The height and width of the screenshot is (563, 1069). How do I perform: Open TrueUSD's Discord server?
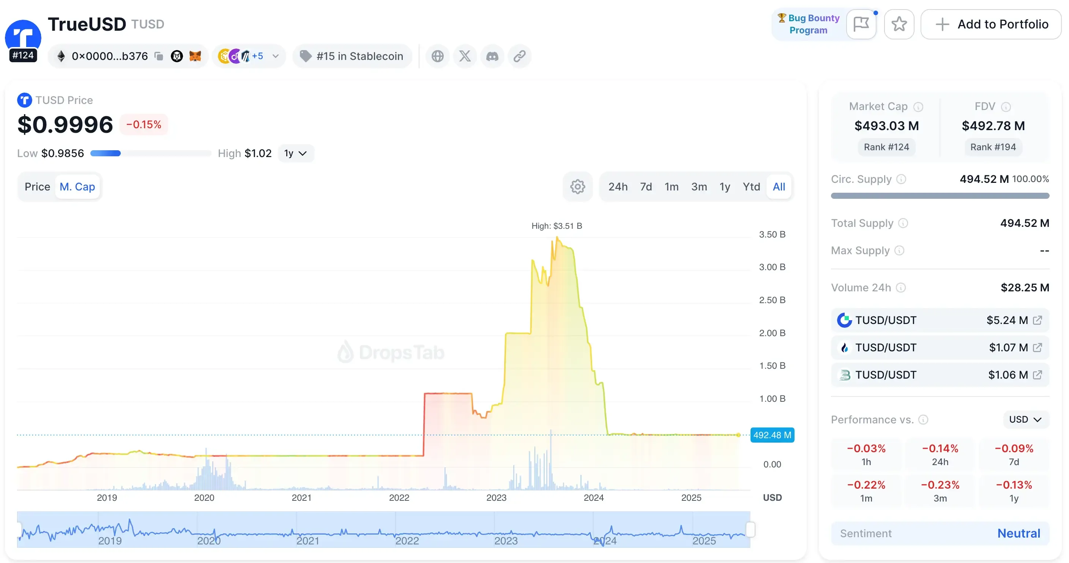click(x=492, y=56)
